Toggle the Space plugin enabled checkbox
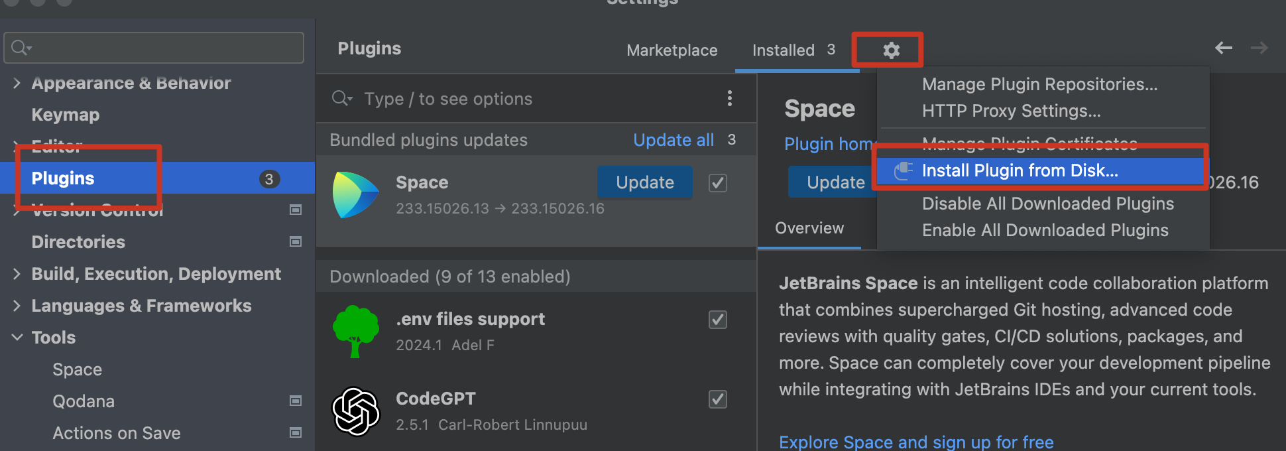 (x=718, y=182)
